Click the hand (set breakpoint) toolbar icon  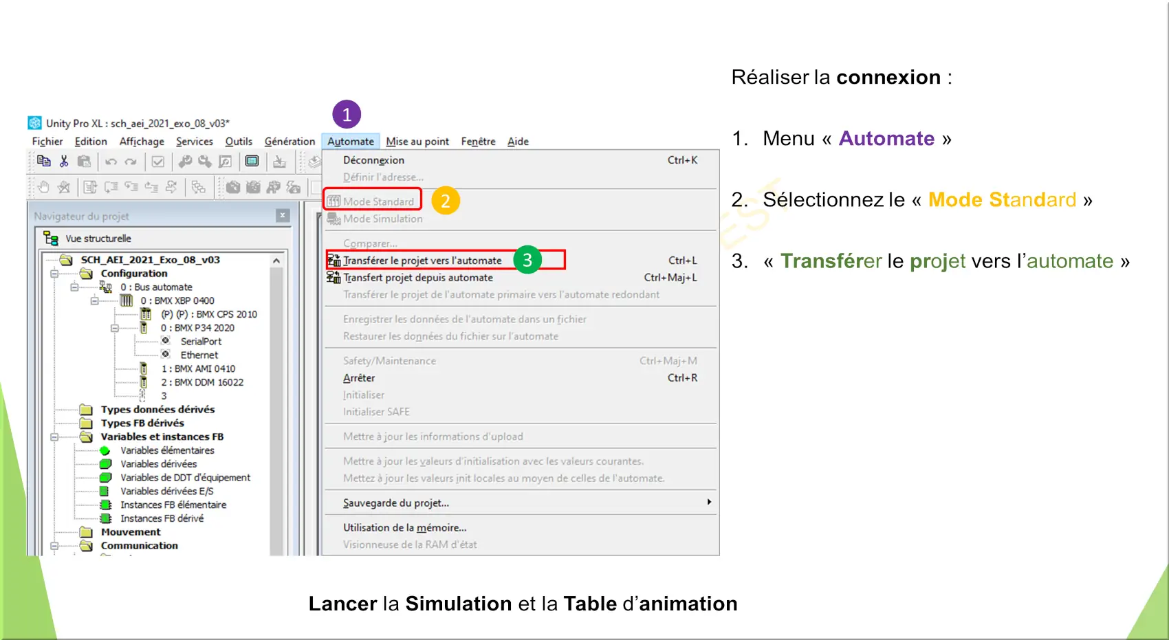[x=43, y=186]
